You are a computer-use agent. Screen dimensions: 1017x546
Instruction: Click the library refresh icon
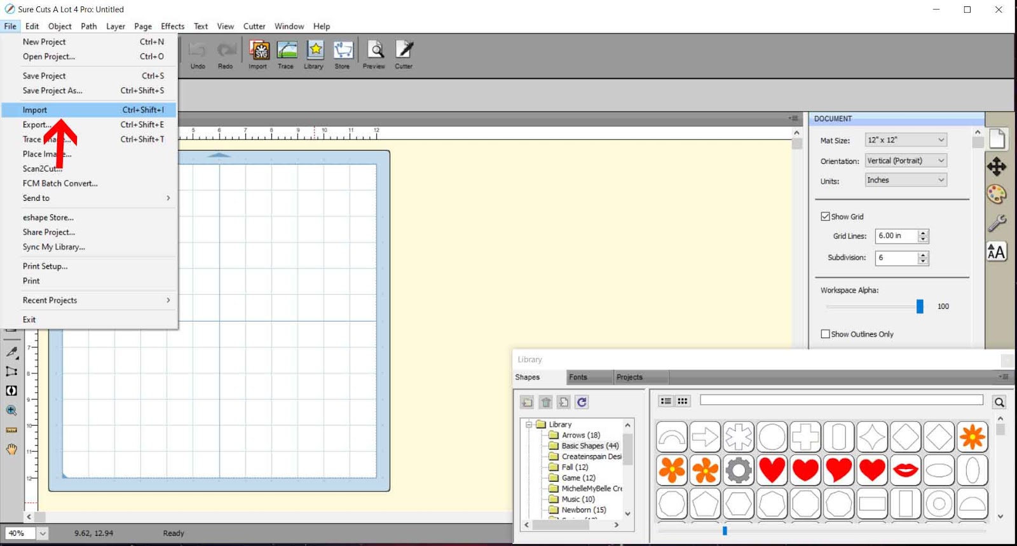click(582, 402)
